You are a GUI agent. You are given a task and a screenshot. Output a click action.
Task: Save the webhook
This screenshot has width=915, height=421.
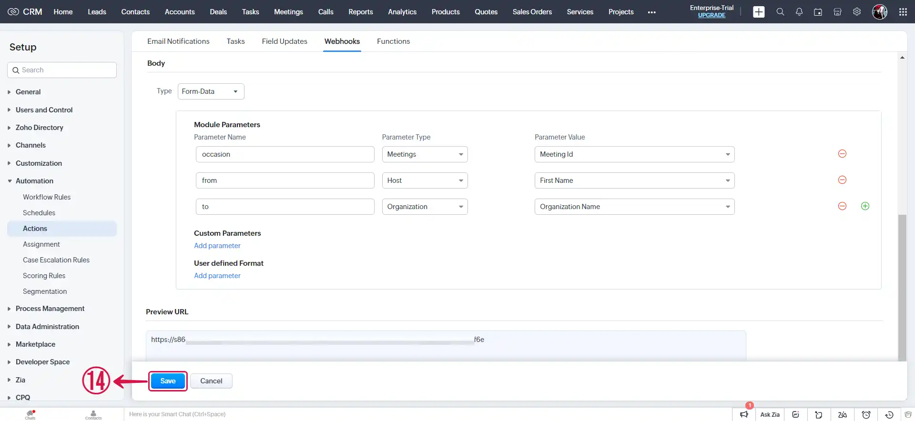pyautogui.click(x=168, y=381)
